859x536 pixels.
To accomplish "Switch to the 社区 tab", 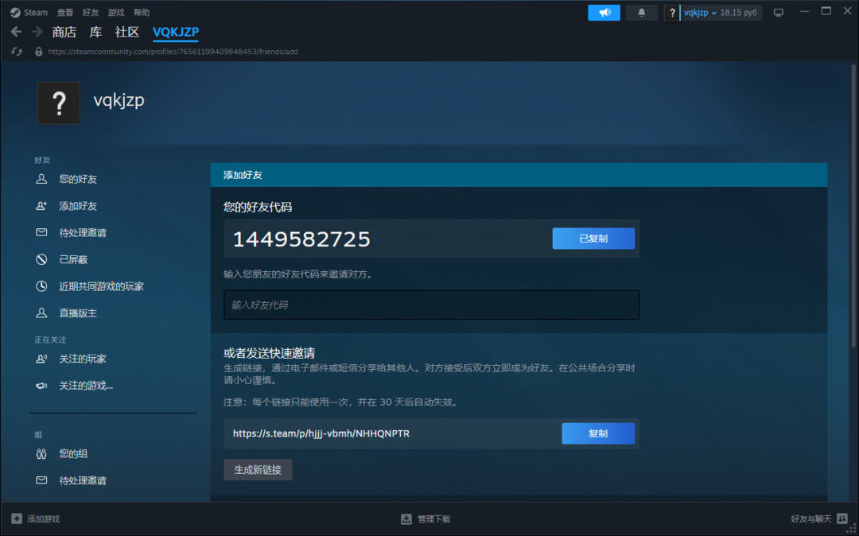I will pyautogui.click(x=127, y=33).
